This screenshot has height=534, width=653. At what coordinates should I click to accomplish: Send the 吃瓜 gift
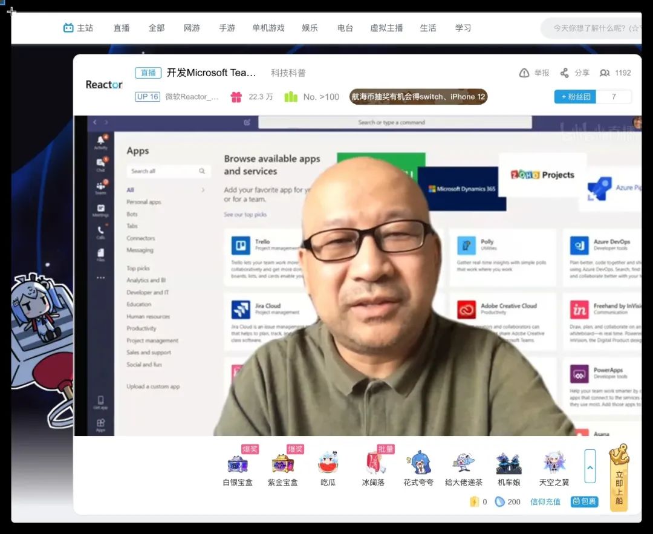[328, 463]
